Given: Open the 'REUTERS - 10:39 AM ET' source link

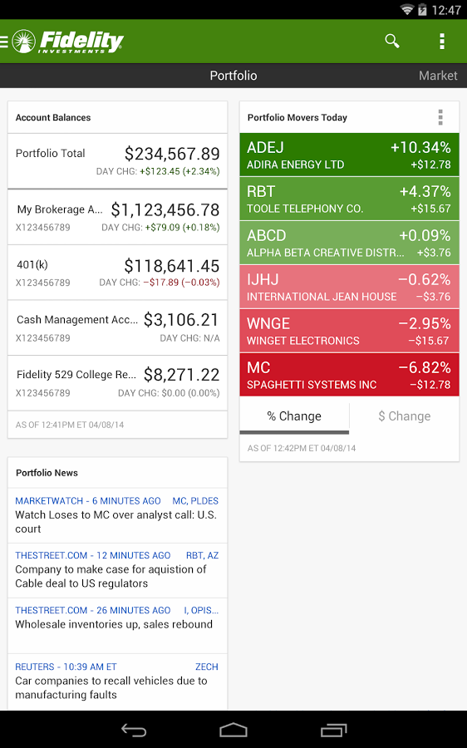Looking at the screenshot, I should (66, 667).
